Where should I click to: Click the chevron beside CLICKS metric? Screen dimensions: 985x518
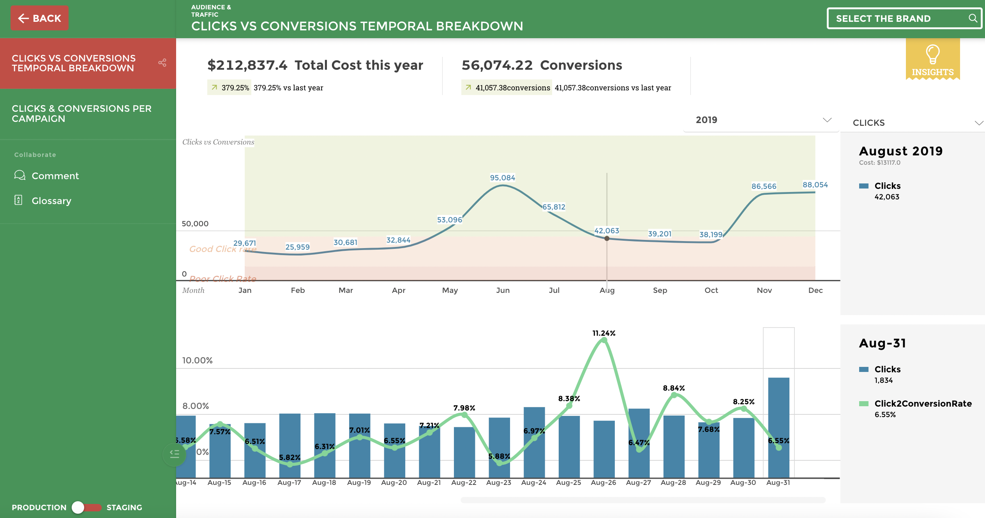tap(978, 123)
